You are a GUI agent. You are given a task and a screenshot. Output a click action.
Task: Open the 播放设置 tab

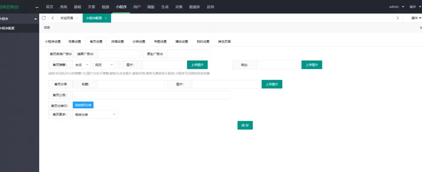181,41
